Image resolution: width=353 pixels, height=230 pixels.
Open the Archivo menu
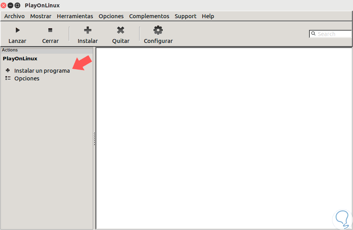click(x=14, y=16)
